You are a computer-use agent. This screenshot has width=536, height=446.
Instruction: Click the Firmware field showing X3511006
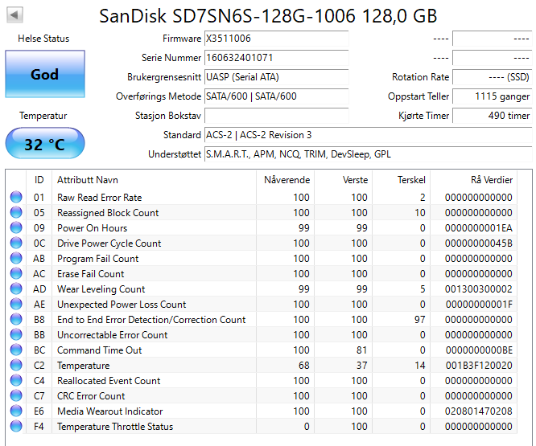click(276, 39)
